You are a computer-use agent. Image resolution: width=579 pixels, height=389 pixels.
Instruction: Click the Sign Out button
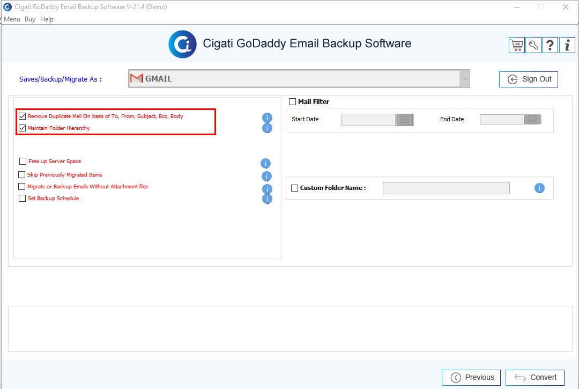click(529, 79)
